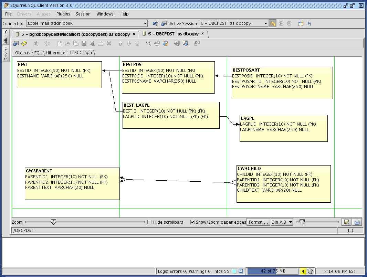
Task: Open the log viewer icon in status bar
Action: coord(241,271)
